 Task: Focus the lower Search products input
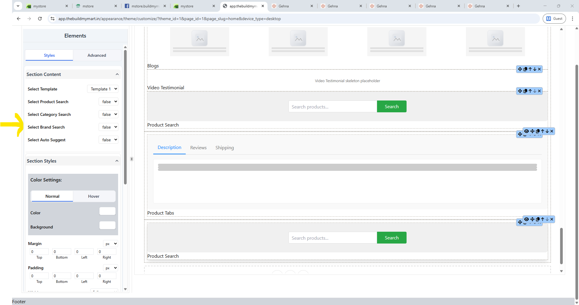[x=333, y=238]
